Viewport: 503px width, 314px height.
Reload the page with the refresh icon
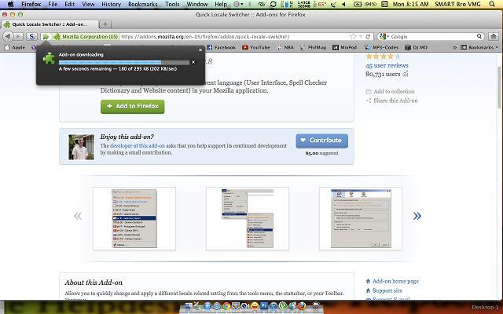368,37
